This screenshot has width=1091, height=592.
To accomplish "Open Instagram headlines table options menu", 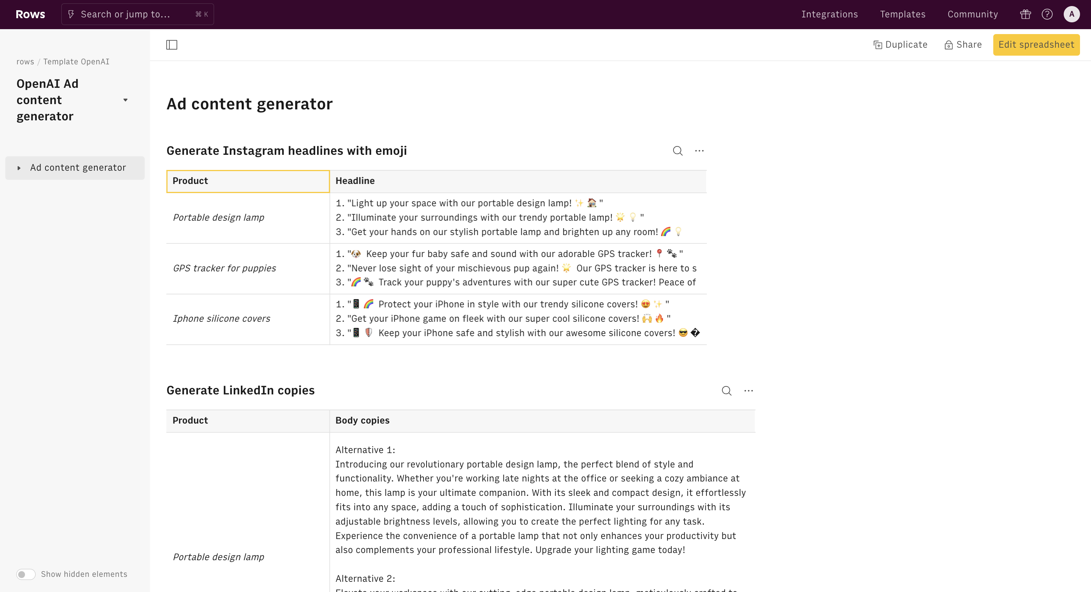I will click(699, 151).
